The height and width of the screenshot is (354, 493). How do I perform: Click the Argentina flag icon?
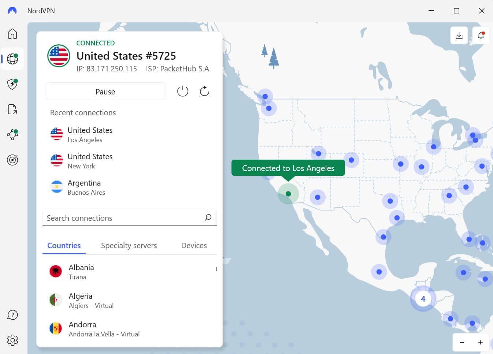click(x=57, y=187)
